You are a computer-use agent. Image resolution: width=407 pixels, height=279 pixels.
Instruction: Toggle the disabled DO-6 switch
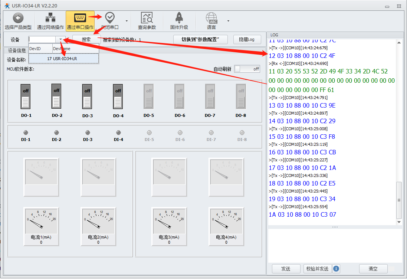[180, 96]
